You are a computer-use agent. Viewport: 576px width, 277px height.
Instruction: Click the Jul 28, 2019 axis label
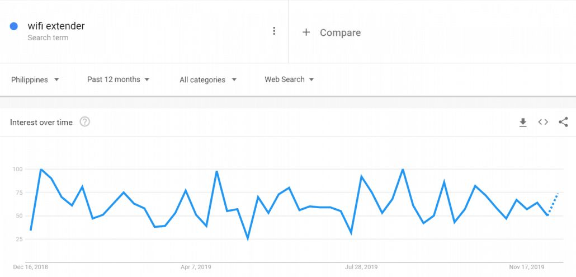tap(361, 267)
